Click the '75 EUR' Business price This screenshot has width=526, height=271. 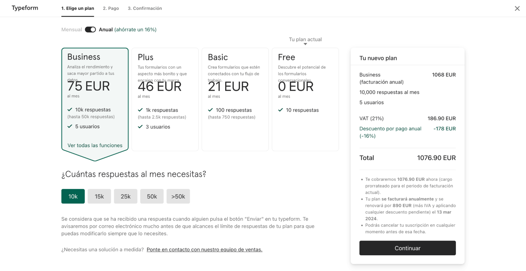[88, 86]
